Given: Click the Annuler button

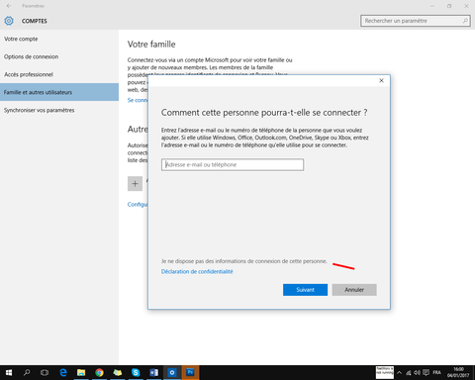Looking at the screenshot, I should (354, 290).
